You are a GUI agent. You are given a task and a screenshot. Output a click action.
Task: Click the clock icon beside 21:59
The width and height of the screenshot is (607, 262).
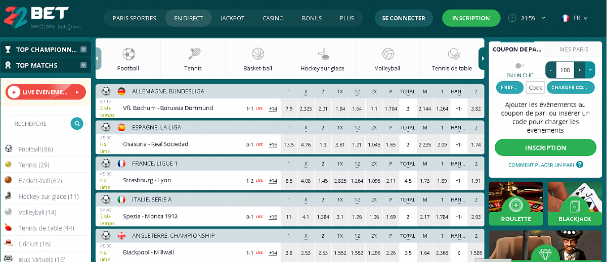click(x=512, y=18)
